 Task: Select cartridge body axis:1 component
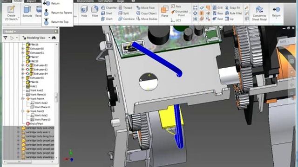[x=36, y=132]
